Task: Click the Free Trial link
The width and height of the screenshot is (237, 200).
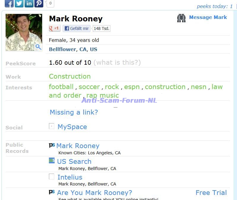Action: [x=211, y=193]
